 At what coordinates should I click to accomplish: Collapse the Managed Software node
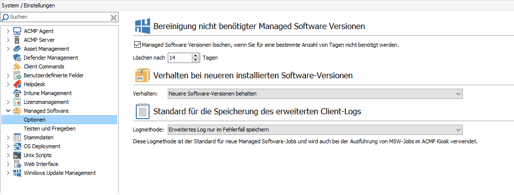tap(8, 111)
